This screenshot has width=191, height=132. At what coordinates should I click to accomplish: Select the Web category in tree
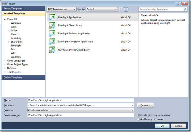[13, 27]
